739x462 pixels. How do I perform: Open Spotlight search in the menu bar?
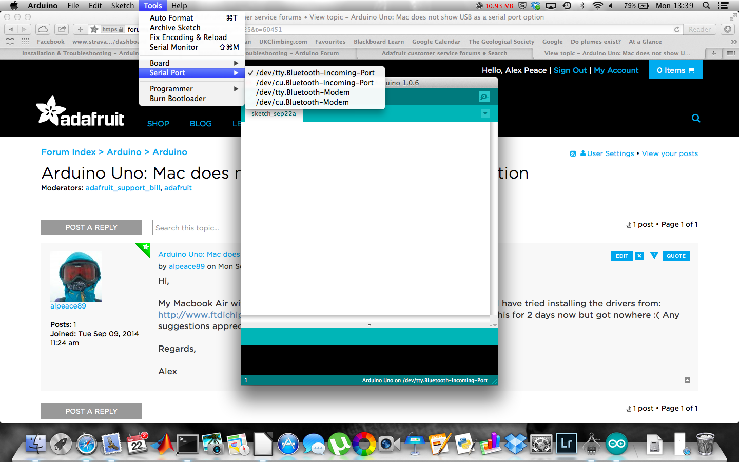click(x=706, y=6)
